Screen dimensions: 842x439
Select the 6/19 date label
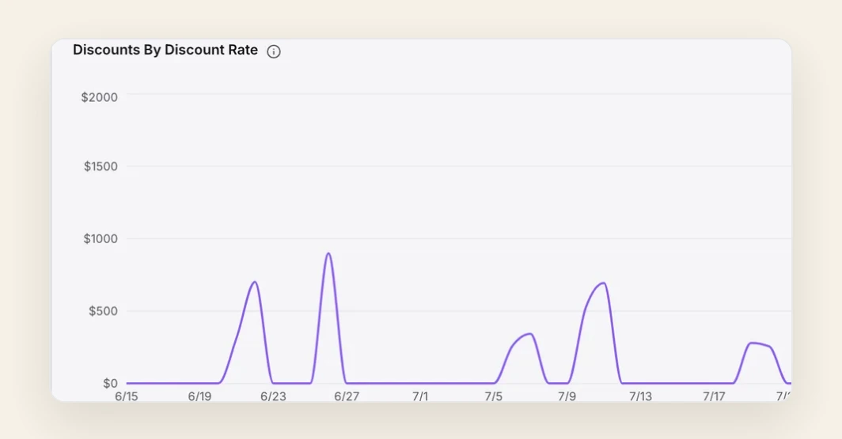(199, 396)
